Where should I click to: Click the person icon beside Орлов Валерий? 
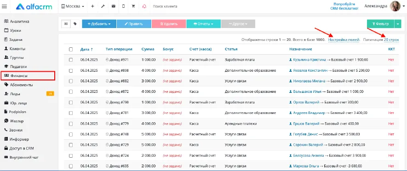(291, 102)
